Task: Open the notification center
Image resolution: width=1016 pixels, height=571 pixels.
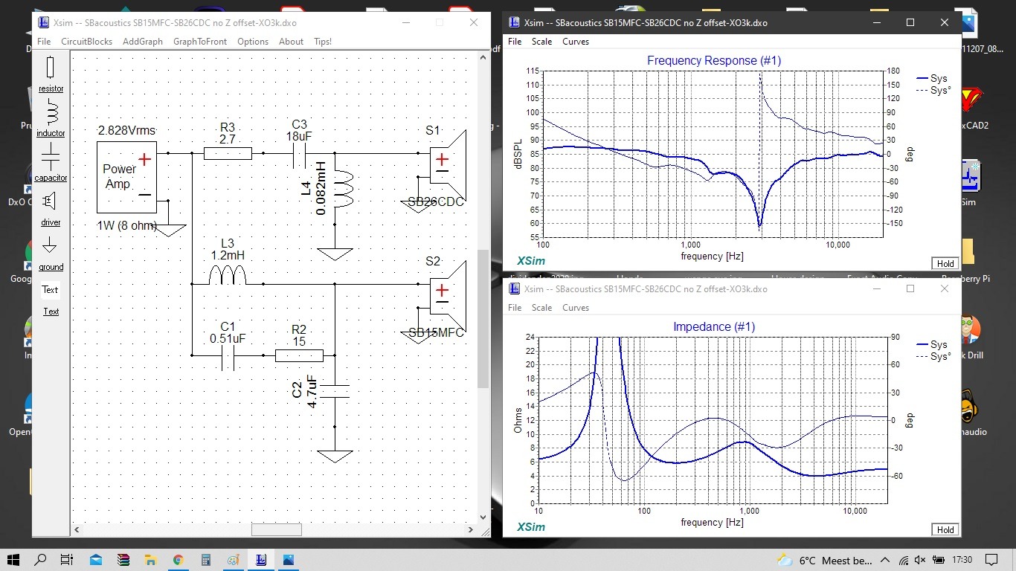Action: pos(991,560)
